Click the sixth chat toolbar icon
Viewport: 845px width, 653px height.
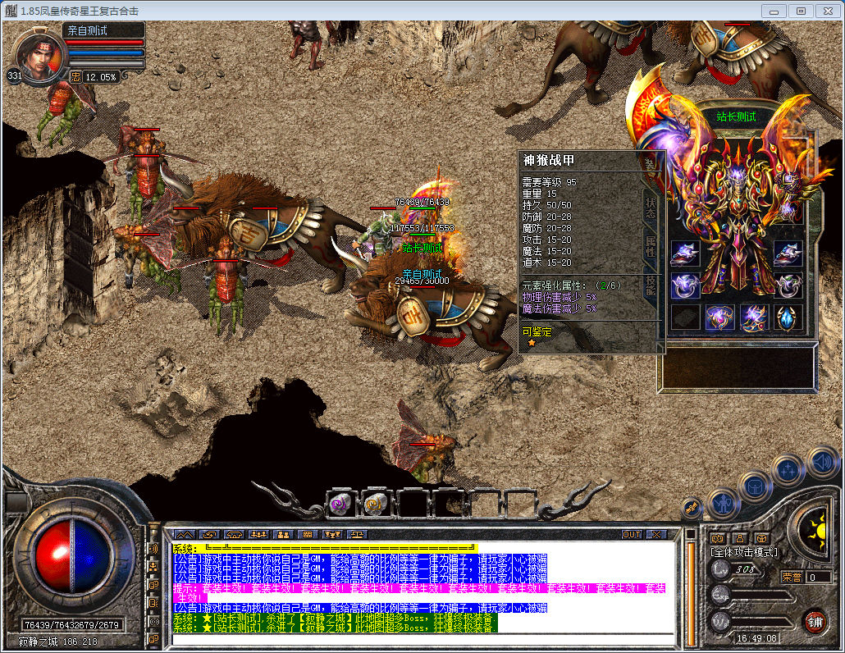pos(308,535)
